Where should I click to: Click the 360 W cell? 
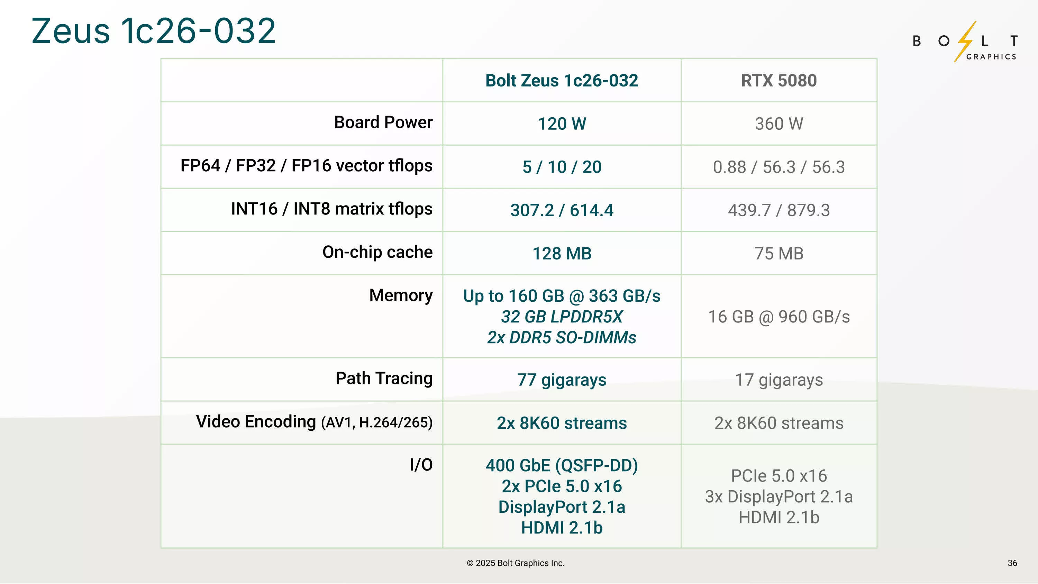778,124
